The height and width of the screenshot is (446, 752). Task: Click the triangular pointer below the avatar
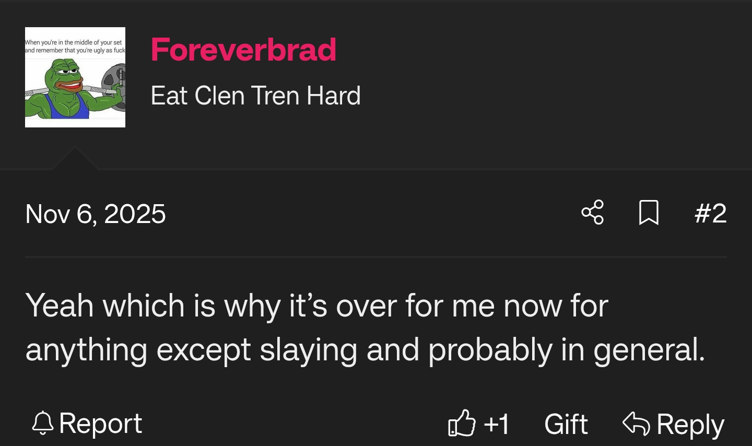(x=75, y=159)
